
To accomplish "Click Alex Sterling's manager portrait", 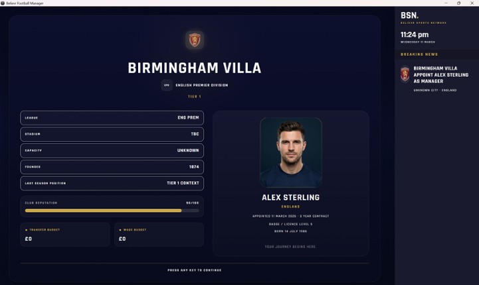I will click(x=290, y=152).
